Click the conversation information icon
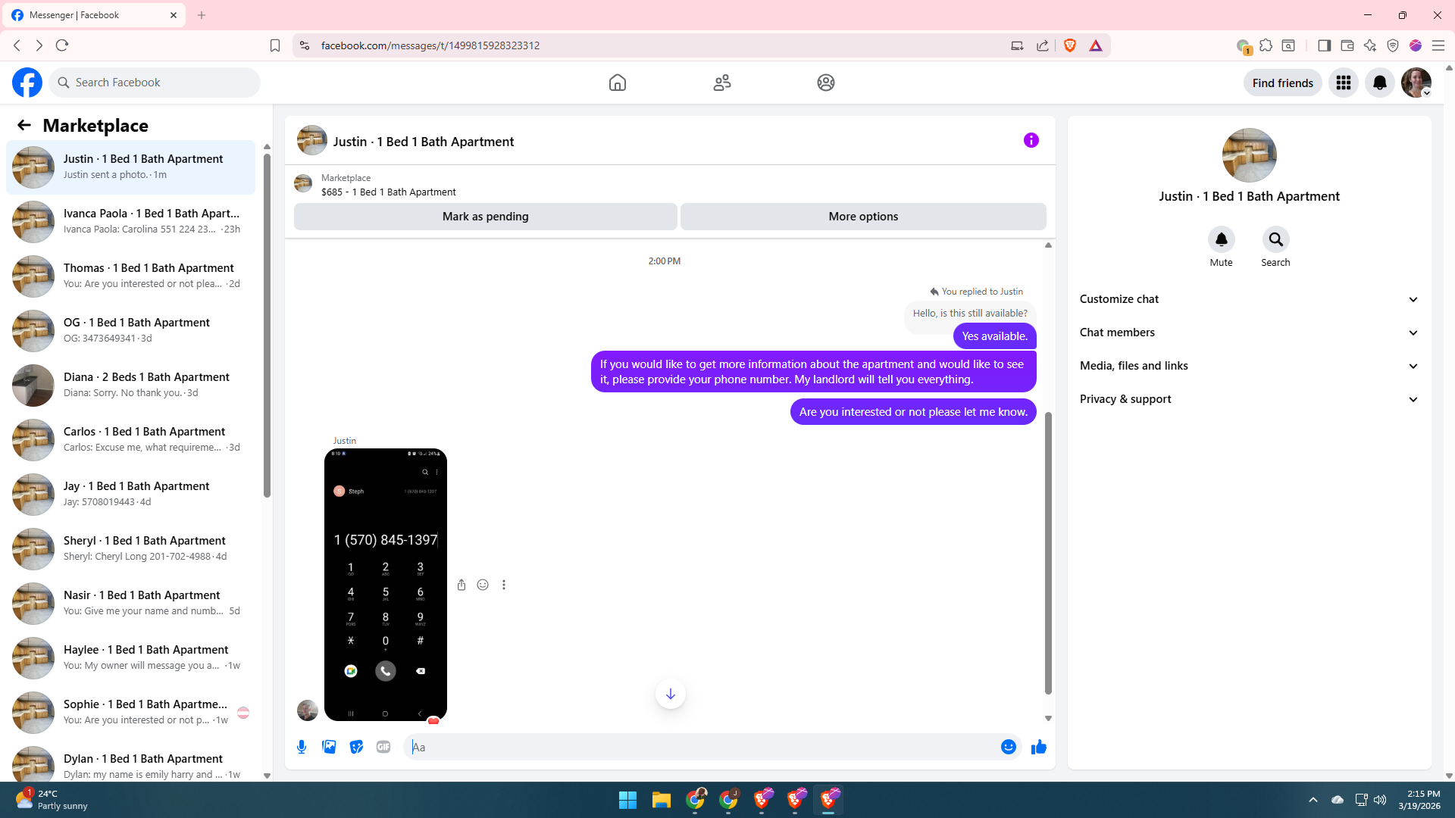Screen dimensions: 1455x818 tap(1031, 140)
